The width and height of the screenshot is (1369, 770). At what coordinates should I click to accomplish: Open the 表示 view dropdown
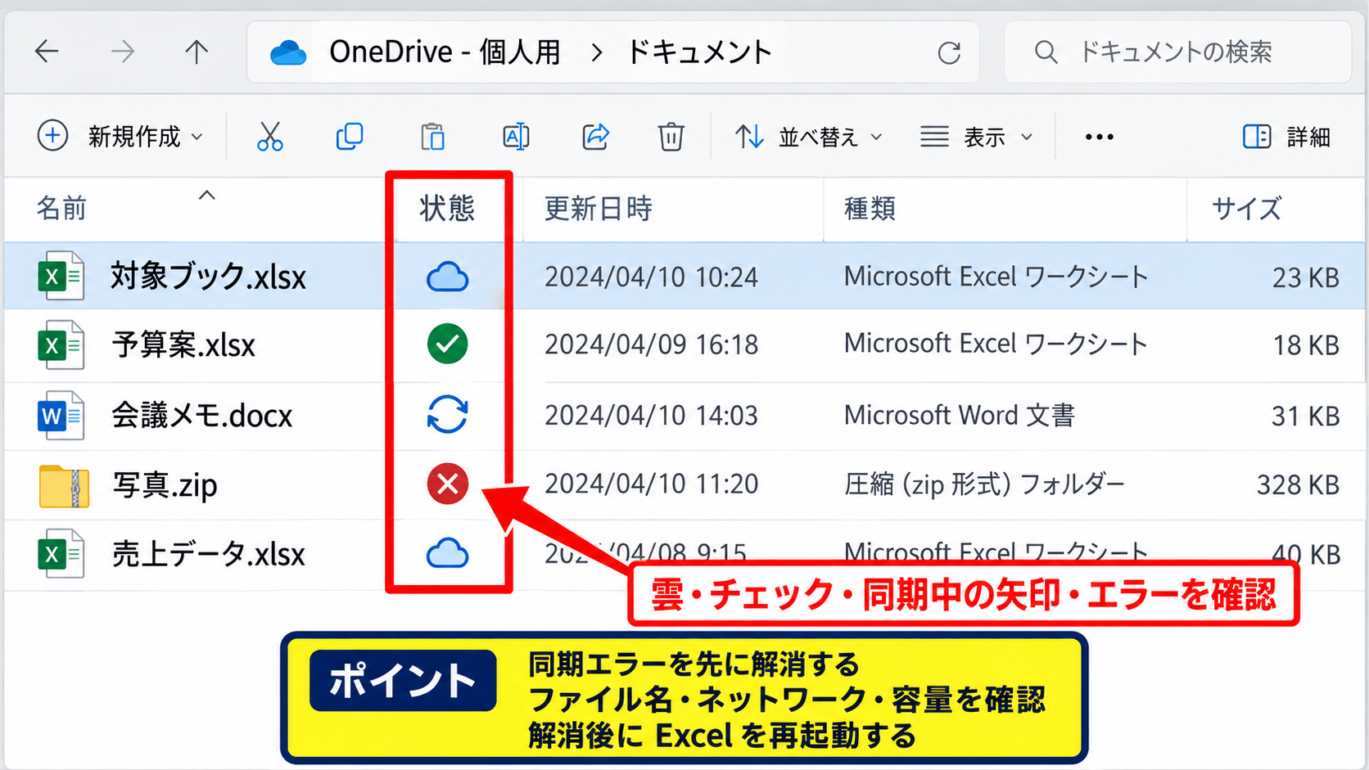point(977,137)
